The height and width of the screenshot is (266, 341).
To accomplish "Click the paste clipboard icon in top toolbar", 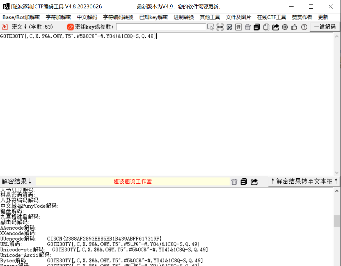I will pyautogui.click(x=266, y=27).
